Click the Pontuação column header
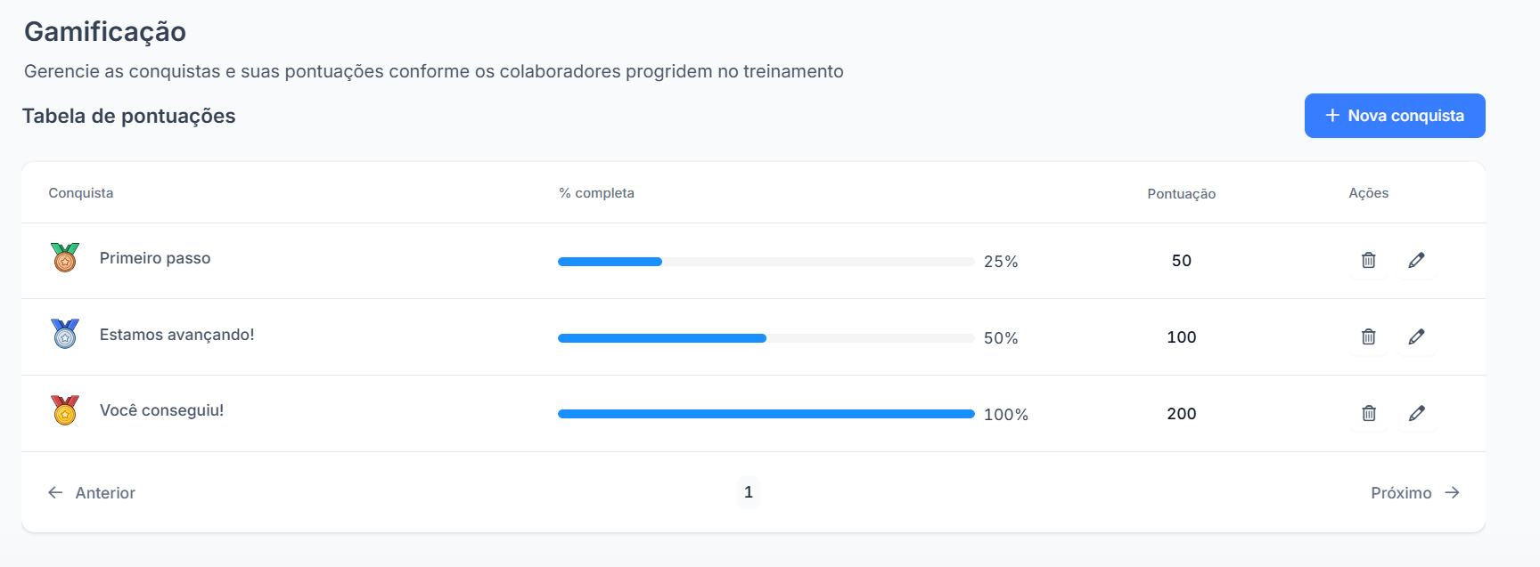The image size is (1540, 567). tap(1182, 194)
